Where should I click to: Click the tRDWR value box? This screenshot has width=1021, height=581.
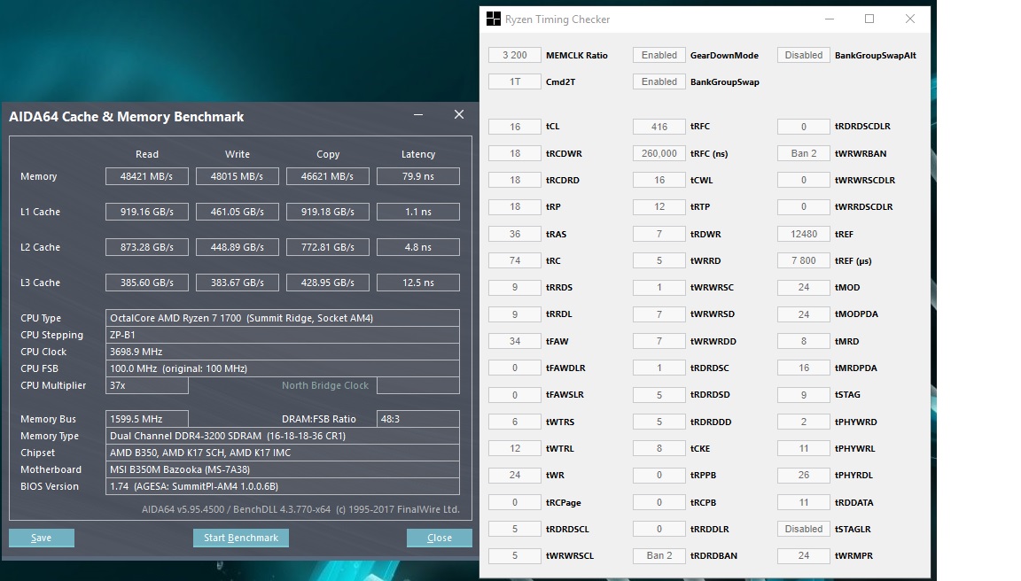click(659, 234)
